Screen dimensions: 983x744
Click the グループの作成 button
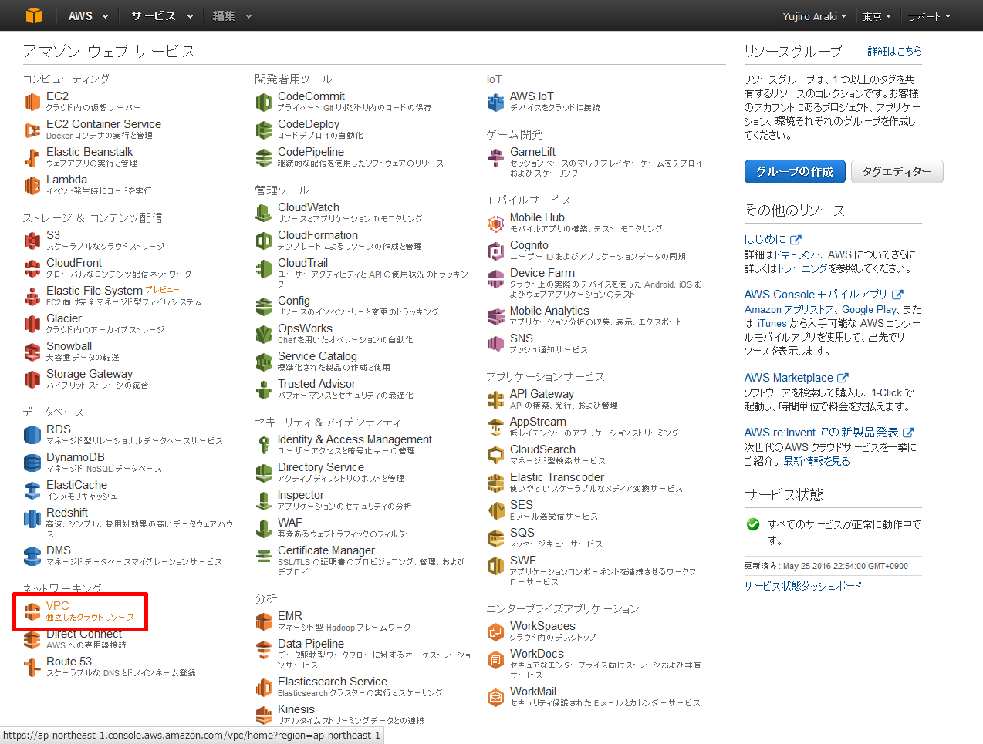coord(795,171)
